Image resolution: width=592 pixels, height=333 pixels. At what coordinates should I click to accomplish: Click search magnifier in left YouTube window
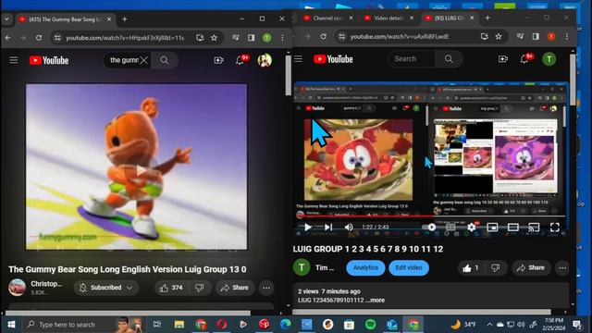165,60
